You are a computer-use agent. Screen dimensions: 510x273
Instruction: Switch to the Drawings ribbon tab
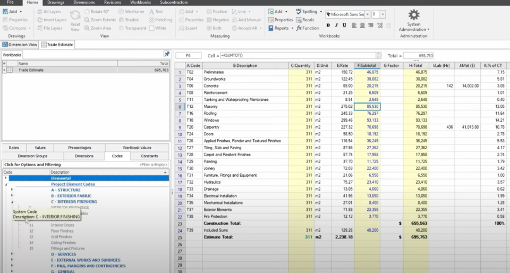pos(56,2)
